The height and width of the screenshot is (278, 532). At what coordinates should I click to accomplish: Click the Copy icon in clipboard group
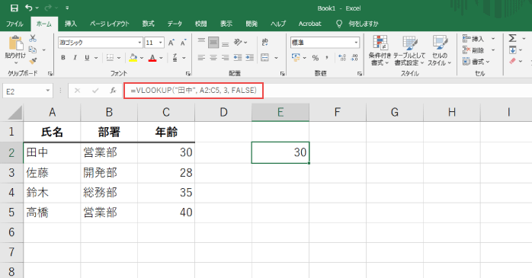click(33, 50)
